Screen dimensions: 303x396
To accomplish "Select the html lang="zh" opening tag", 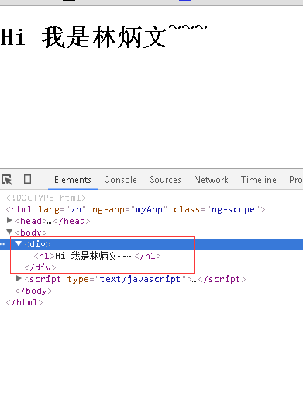I will tap(136, 209).
